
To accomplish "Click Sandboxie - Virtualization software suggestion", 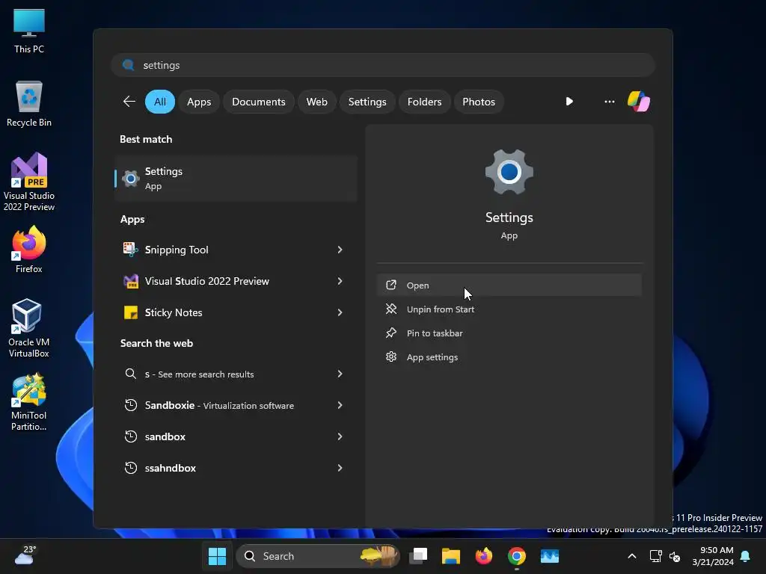I will (x=219, y=405).
